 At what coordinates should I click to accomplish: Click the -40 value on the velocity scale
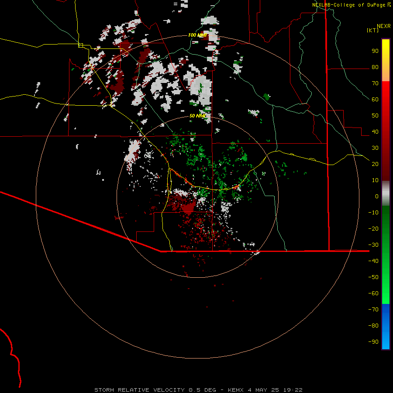(373, 261)
